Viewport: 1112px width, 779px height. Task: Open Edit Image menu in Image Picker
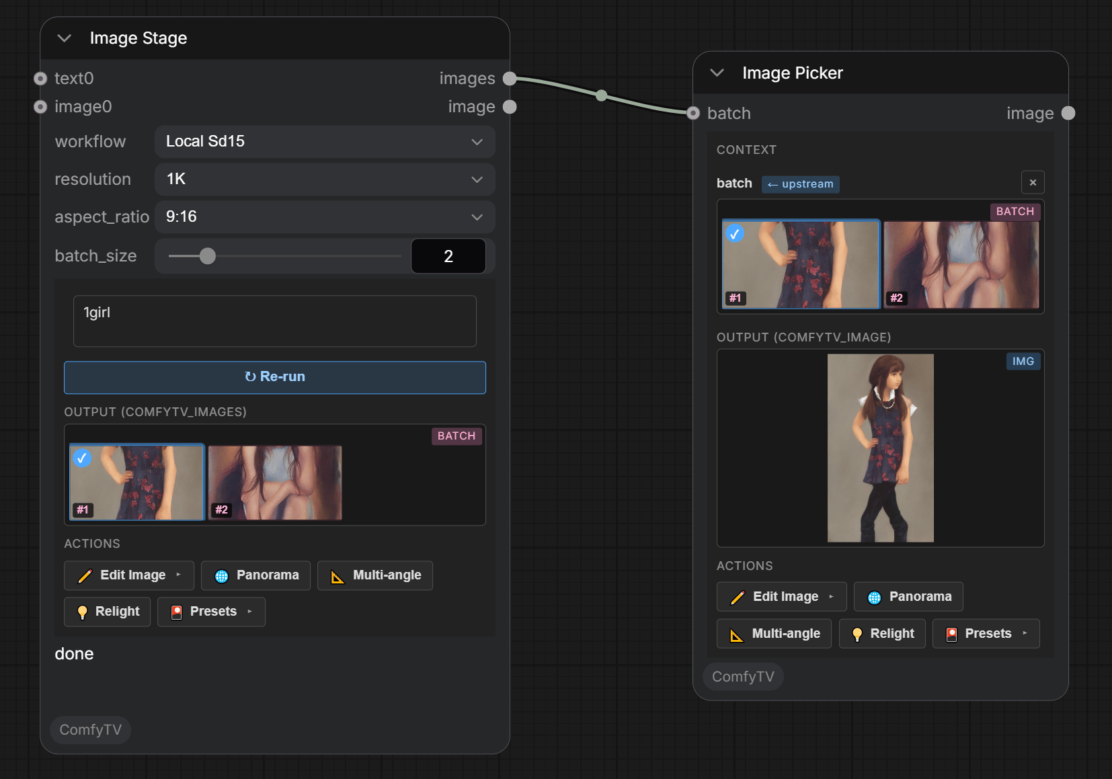pyautogui.click(x=782, y=597)
